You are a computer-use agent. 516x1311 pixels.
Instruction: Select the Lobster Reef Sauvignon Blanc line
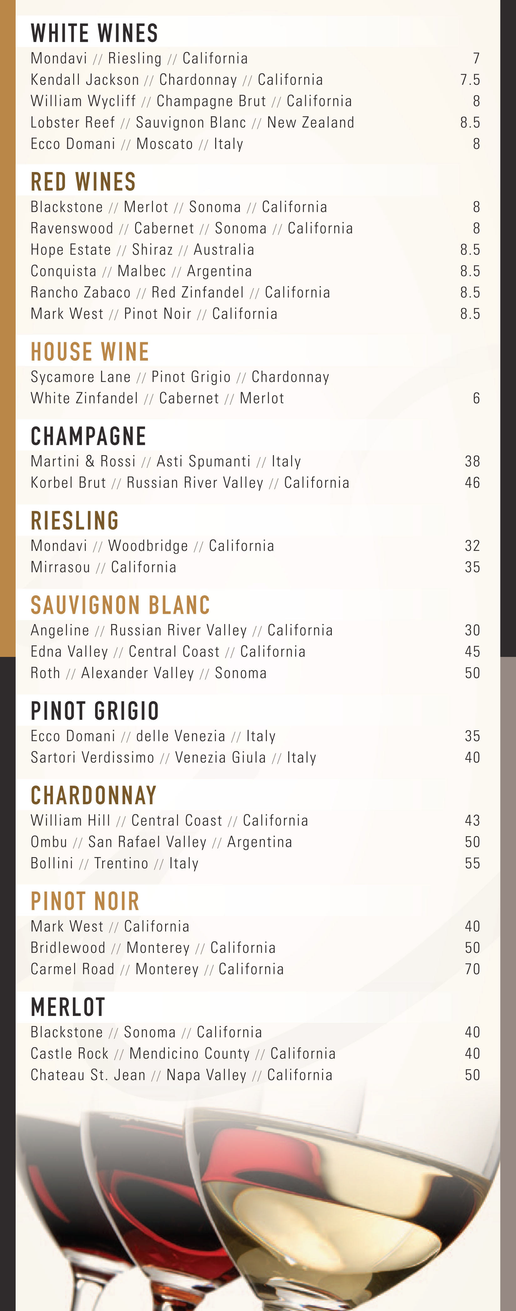pos(192,123)
